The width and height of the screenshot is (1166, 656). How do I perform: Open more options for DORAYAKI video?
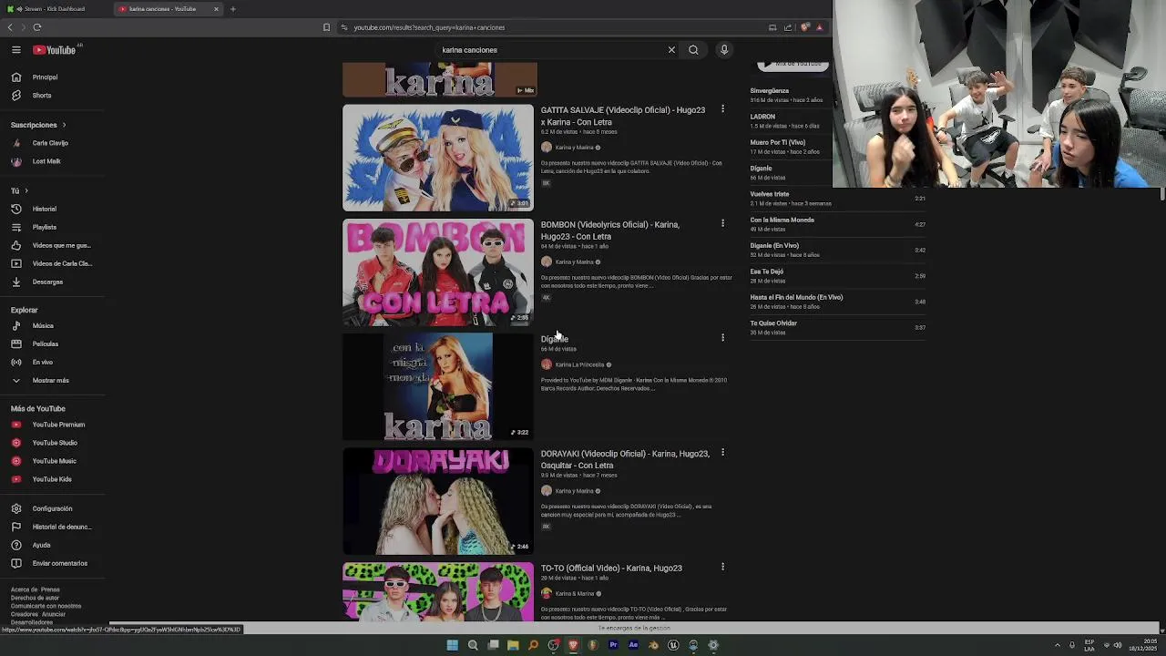click(x=722, y=453)
